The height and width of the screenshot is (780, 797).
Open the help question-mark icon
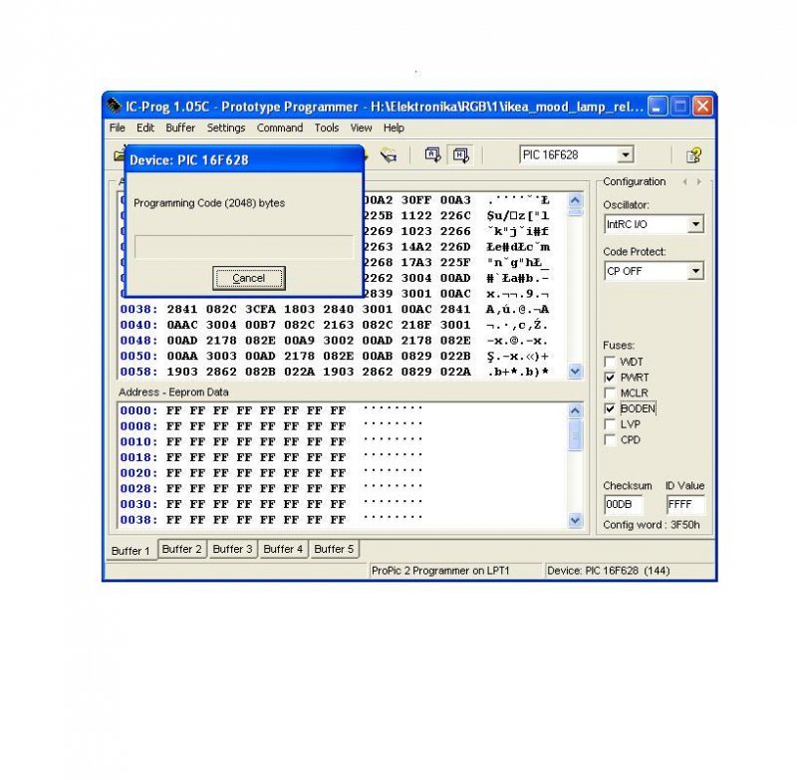click(x=693, y=155)
